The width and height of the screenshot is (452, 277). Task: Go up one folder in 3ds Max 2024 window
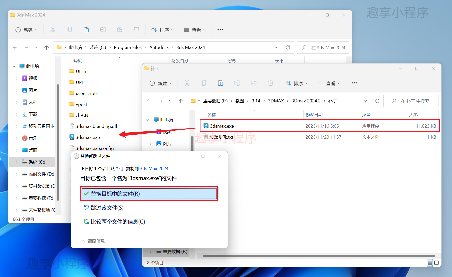47,47
